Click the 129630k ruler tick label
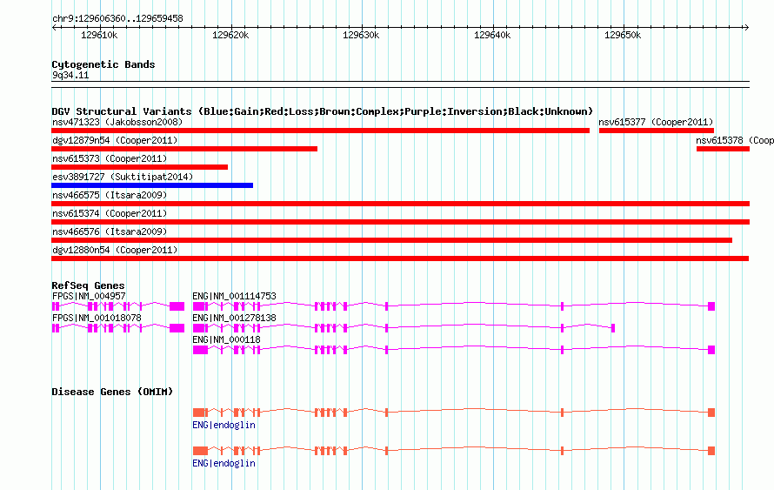774x490 pixels. tap(361, 35)
